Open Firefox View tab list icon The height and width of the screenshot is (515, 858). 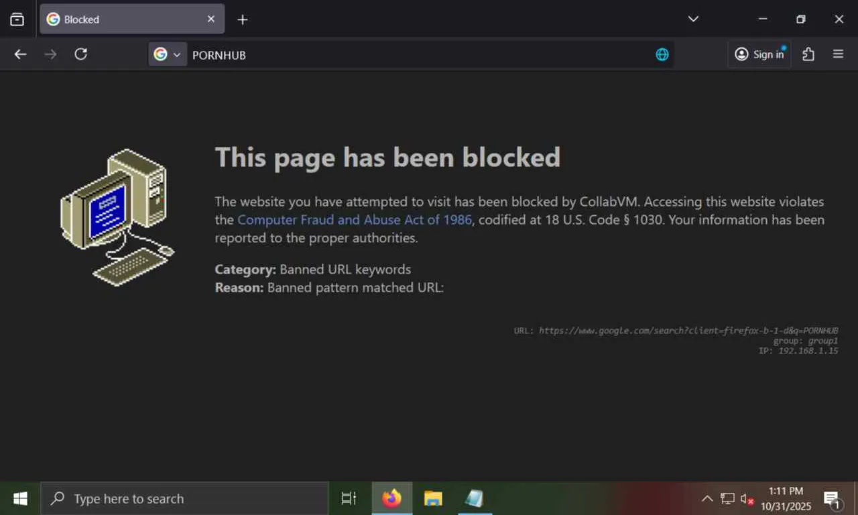(x=17, y=19)
